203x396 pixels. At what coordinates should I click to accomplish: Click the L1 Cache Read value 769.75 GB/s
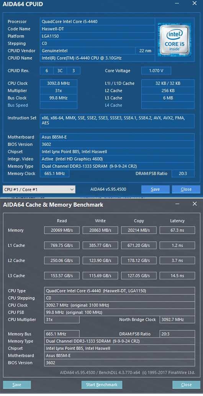point(62,246)
